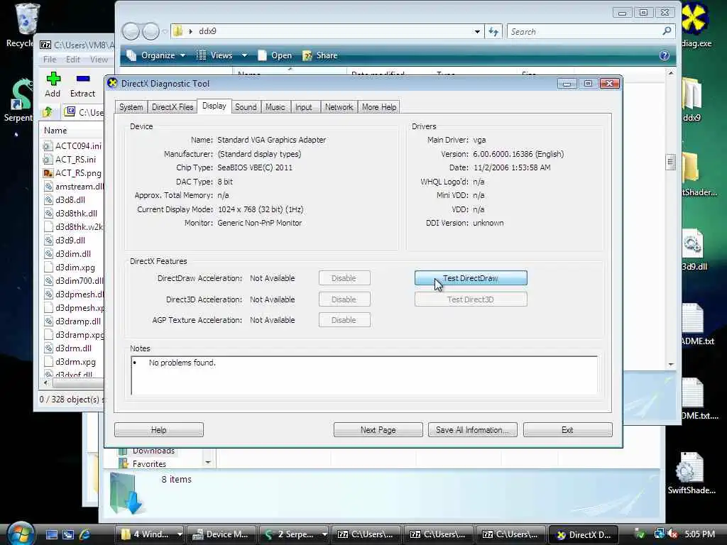
Task: Go to Next Page
Action: pos(378,429)
